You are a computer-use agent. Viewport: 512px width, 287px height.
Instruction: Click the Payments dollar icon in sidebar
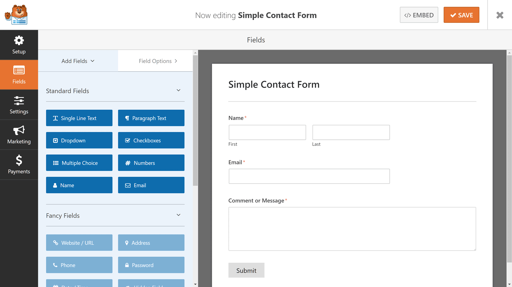pyautogui.click(x=19, y=160)
